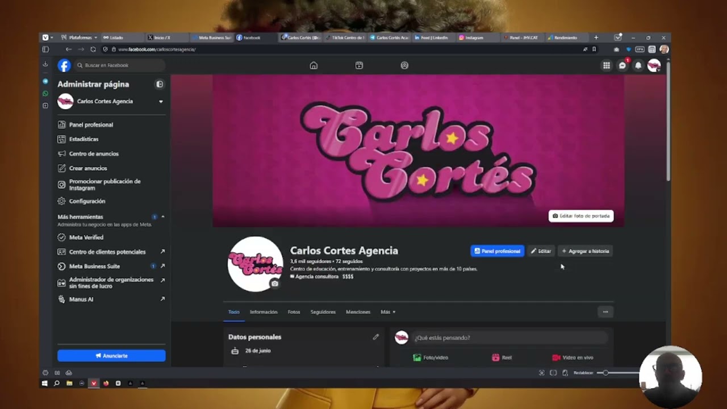
Task: Open Administrador de organizaciones sin fines de lucro
Action: (111, 283)
